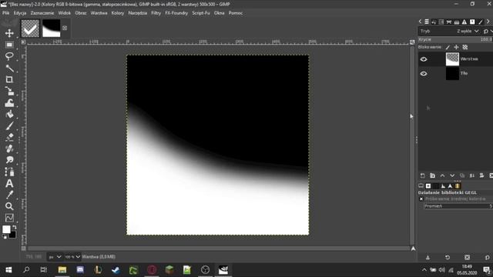Open Steam from the taskbar
Image resolution: width=493 pixels, height=277 pixels.
tap(116, 270)
